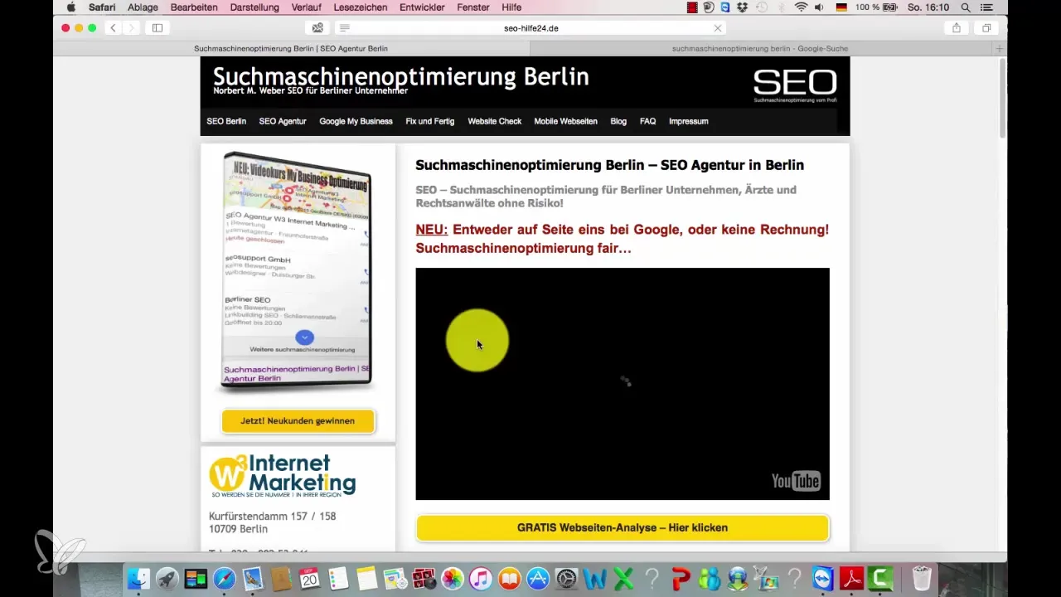Open SEO Berlin navigation link
This screenshot has height=597, width=1061.
click(x=226, y=121)
